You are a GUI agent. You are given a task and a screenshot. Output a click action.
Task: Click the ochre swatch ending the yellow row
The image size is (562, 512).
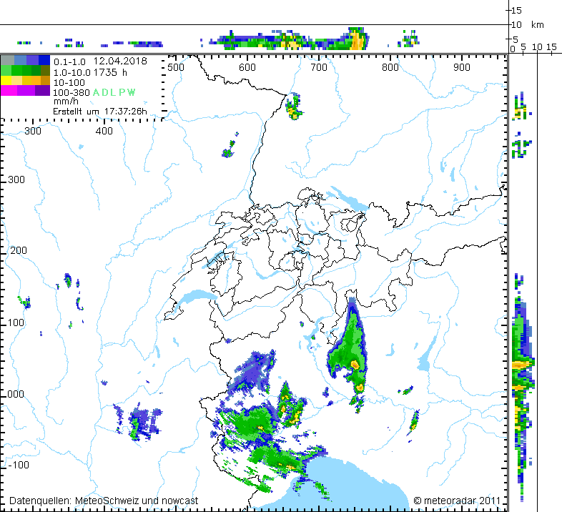(46, 80)
